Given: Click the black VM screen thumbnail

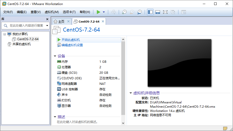Looking at the screenshot, I should [x=179, y=63].
